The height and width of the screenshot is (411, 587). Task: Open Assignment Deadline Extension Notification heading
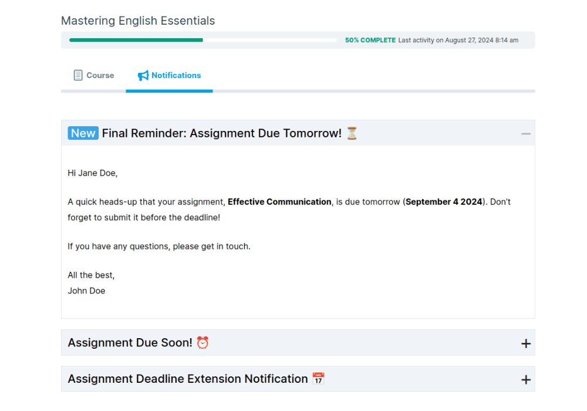tap(188, 379)
